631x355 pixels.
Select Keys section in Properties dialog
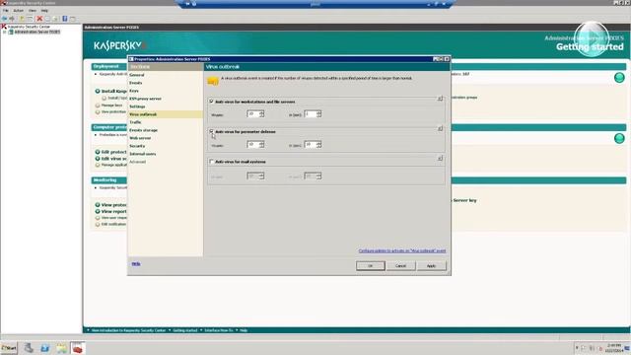[134, 91]
